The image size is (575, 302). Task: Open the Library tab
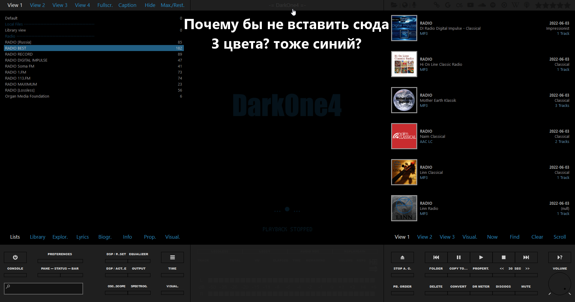click(x=37, y=237)
